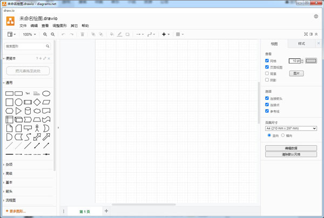Switch to the 样式 Style tab

(301, 44)
